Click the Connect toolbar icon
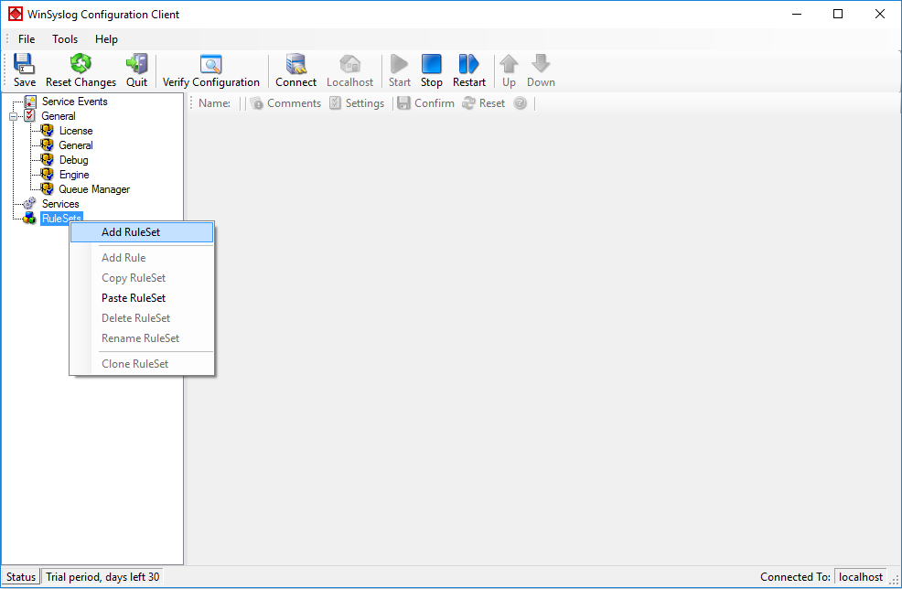The height and width of the screenshot is (589, 902). 295,64
